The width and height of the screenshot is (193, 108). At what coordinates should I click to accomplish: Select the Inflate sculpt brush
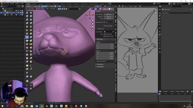coord(27,23)
